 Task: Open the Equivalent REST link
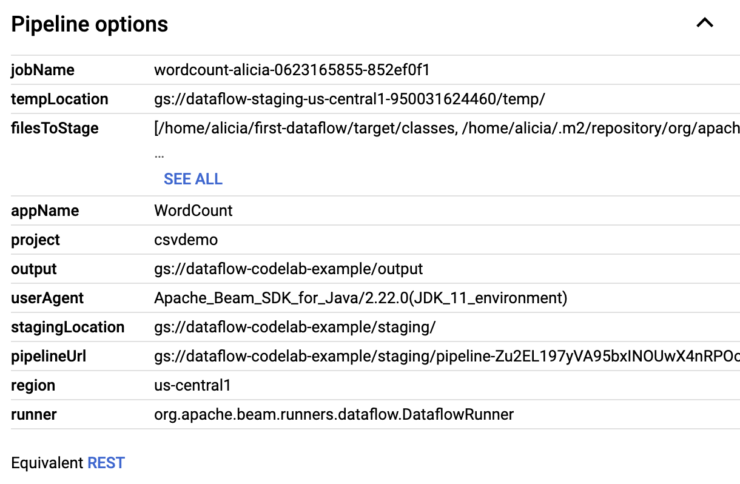106,463
